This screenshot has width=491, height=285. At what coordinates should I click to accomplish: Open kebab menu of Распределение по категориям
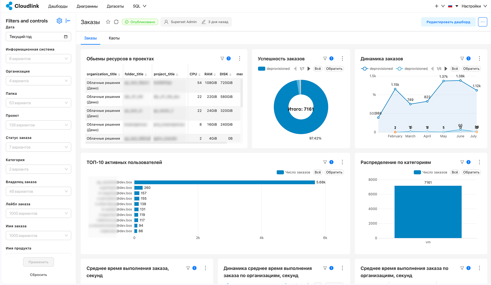point(479,162)
